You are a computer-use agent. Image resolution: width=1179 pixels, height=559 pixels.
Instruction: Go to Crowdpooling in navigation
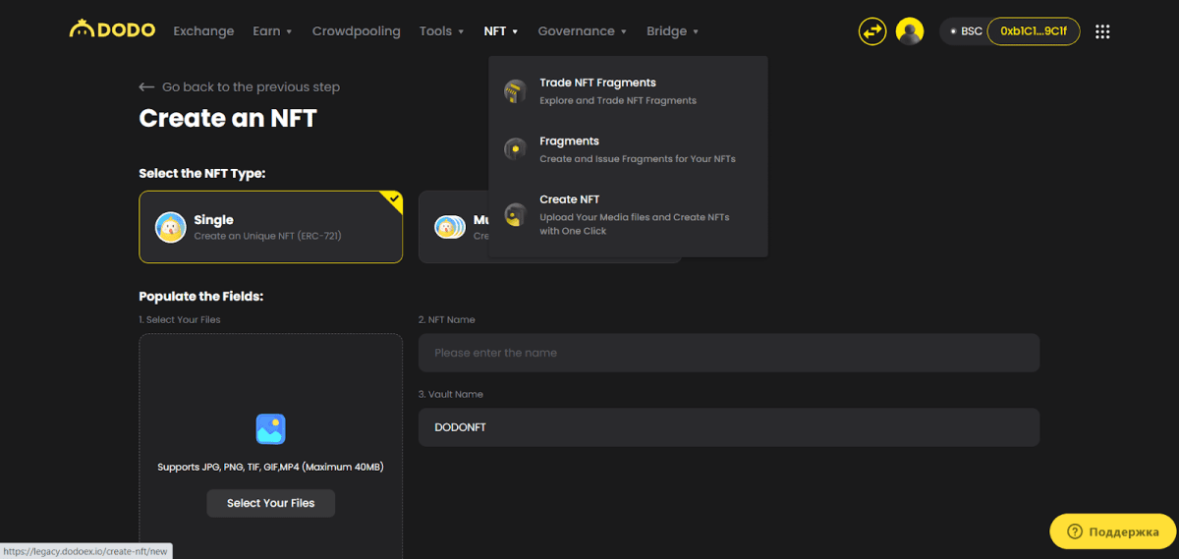pyautogui.click(x=356, y=31)
